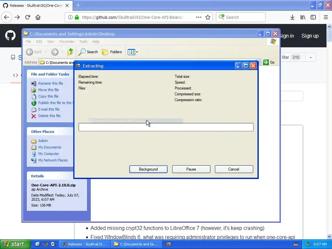Open File menu in Explorer

click(28, 41)
